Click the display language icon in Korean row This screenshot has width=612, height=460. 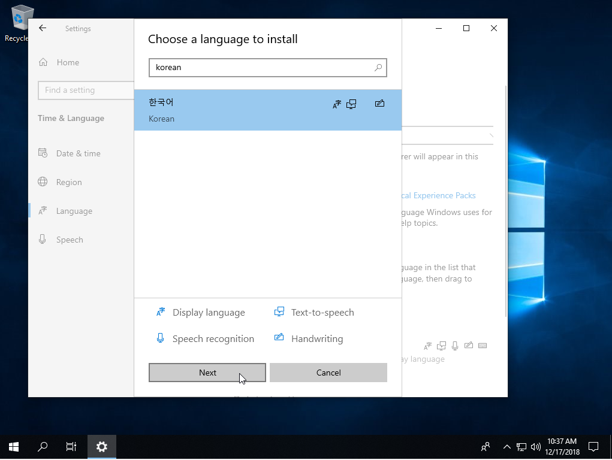click(x=337, y=104)
